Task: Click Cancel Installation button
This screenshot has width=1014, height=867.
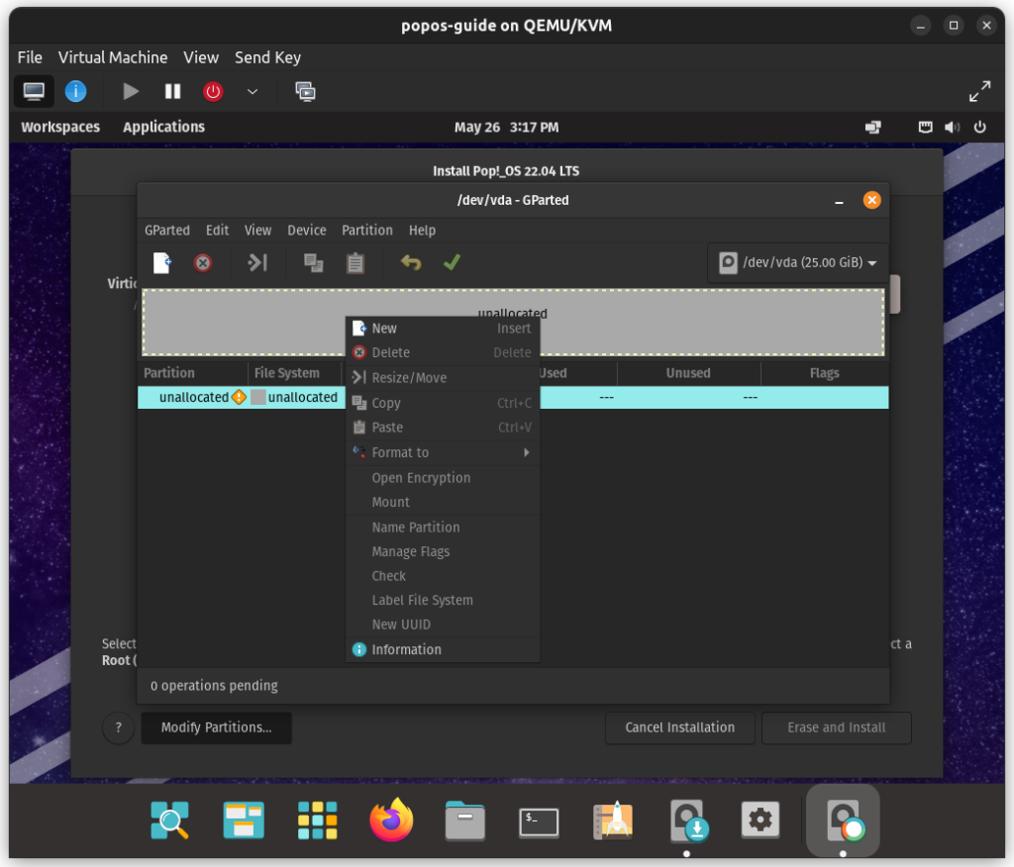Action: click(679, 727)
